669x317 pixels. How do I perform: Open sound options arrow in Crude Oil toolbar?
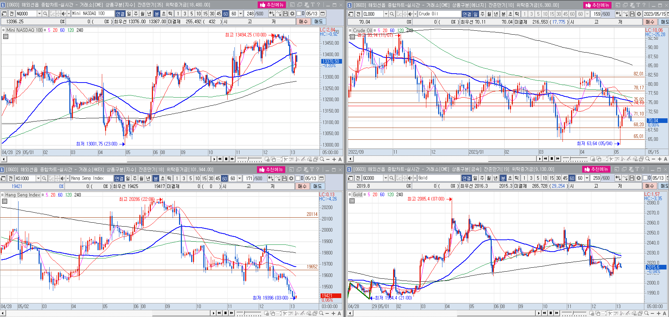[x=415, y=14]
